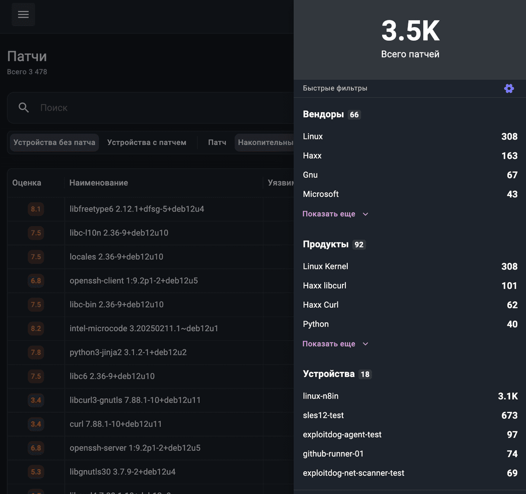
Task: Select the 'Патч' filter tab
Action: click(x=217, y=142)
